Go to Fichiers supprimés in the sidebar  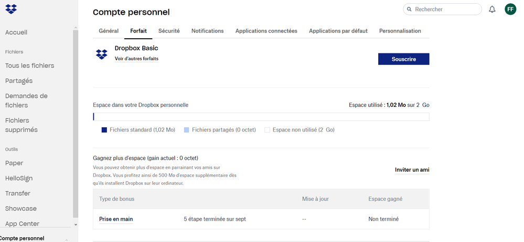(21, 125)
